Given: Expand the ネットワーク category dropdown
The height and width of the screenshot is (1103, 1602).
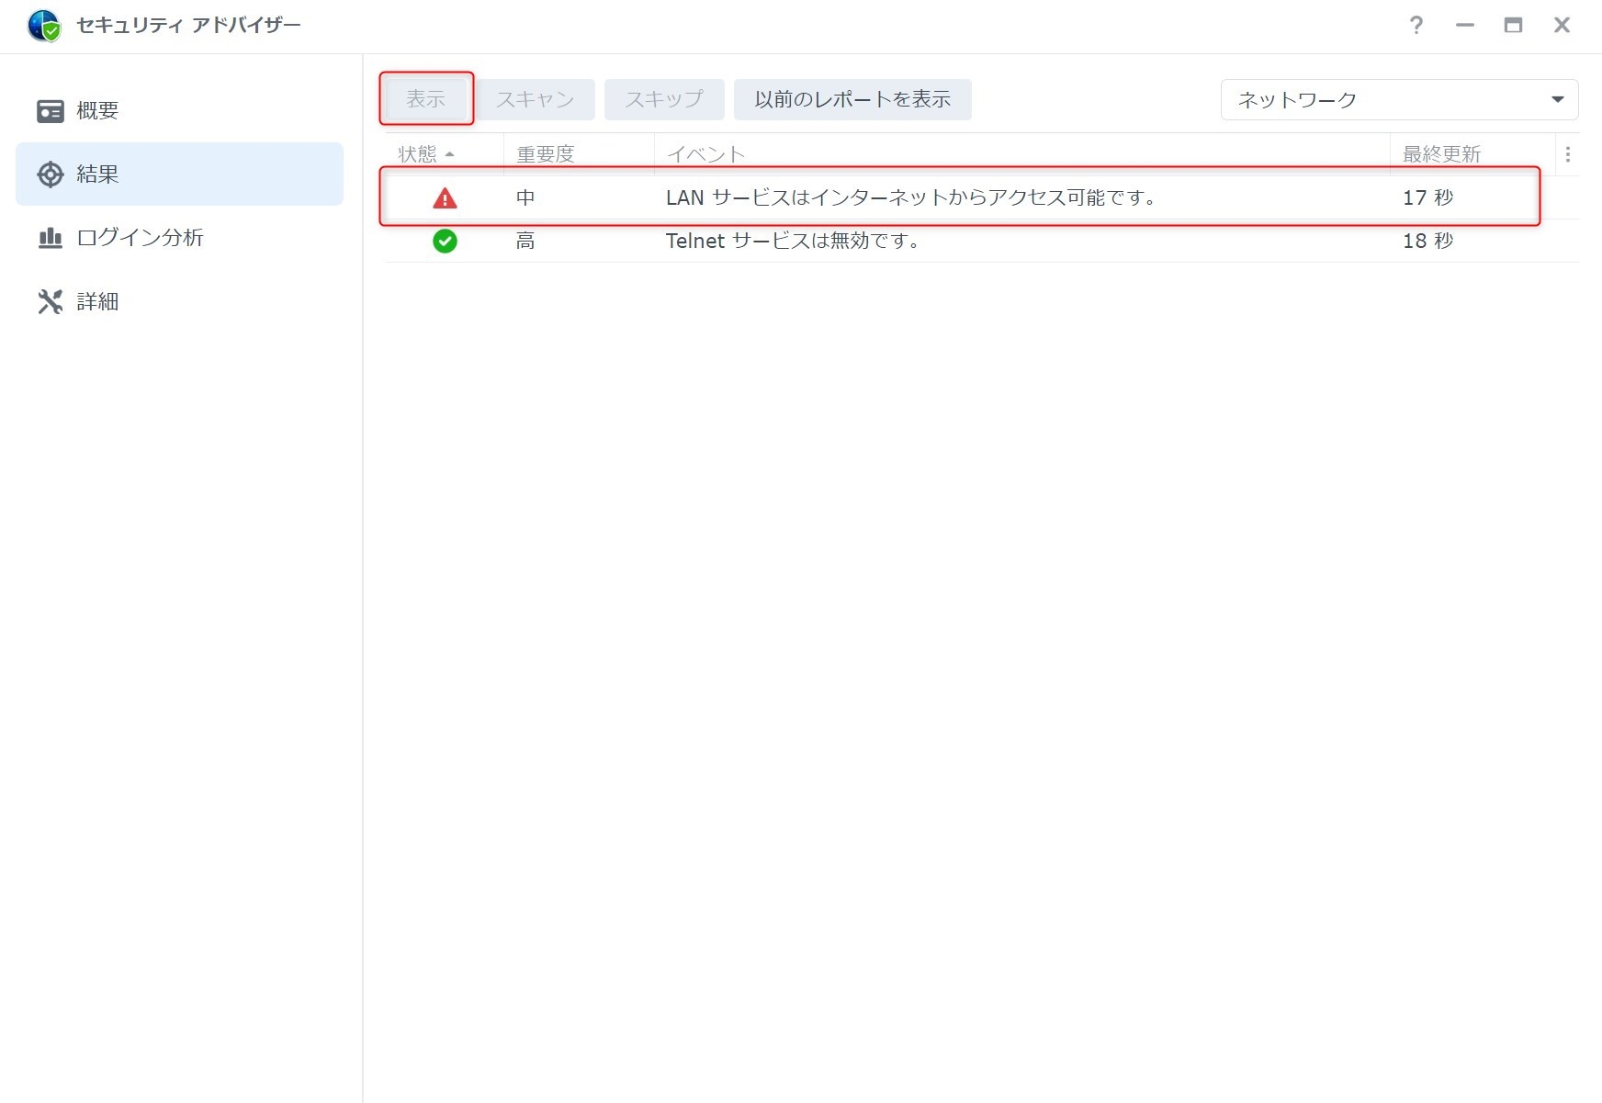Looking at the screenshot, I should (1398, 99).
